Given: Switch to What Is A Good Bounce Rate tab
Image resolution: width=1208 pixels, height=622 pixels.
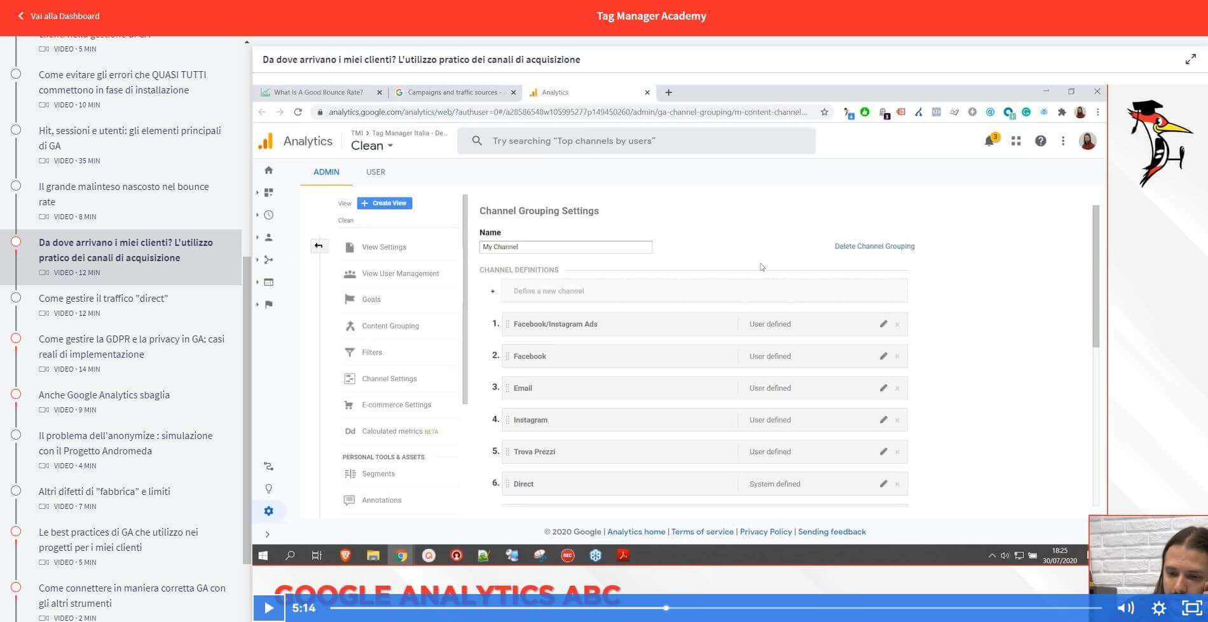Looking at the screenshot, I should click(x=318, y=92).
